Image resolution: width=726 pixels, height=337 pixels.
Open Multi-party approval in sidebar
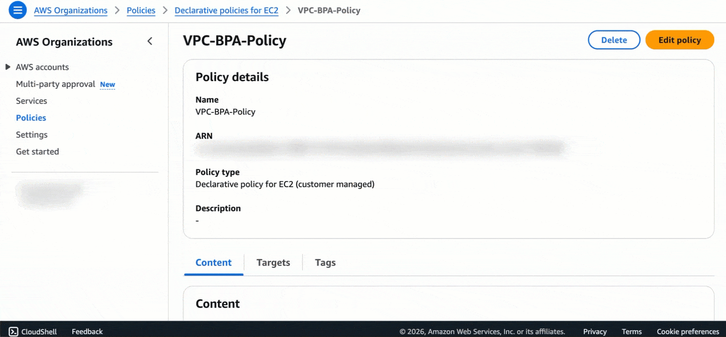[56, 84]
